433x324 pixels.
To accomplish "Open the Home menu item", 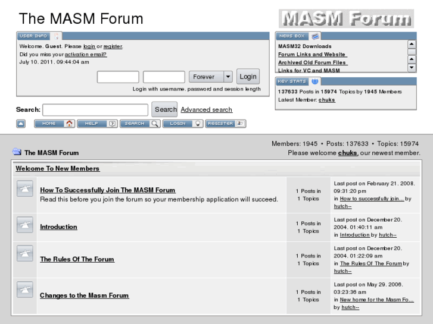I will coord(54,124).
